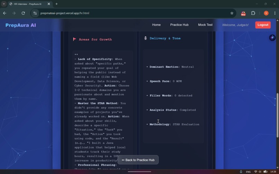The height and width of the screenshot is (174, 279).
Task: Open the extensions puzzle icon
Action: click(253, 13)
